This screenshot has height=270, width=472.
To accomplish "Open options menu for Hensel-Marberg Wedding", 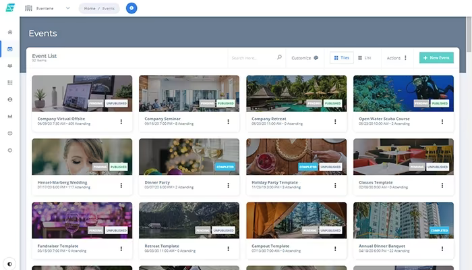I will [x=121, y=186].
